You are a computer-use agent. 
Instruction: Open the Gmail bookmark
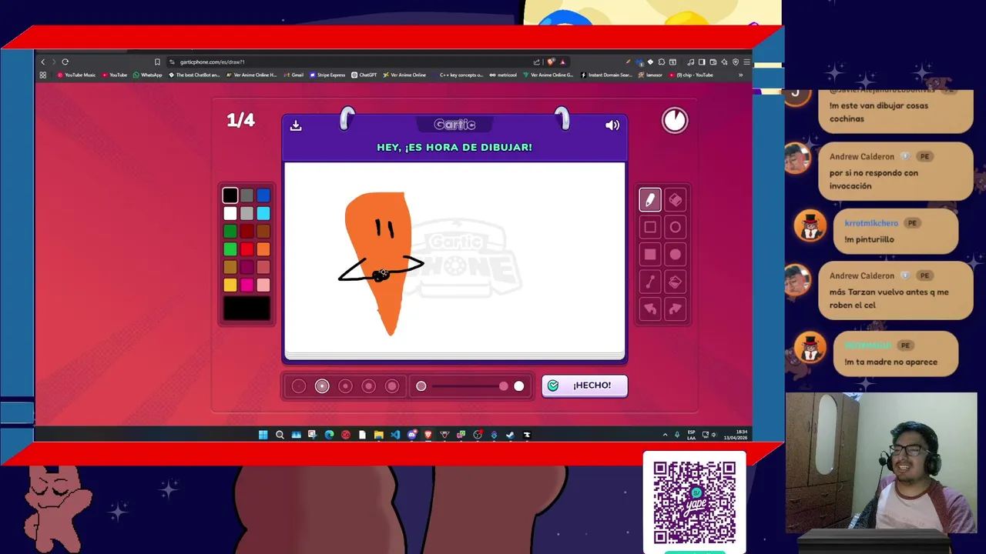pos(294,75)
